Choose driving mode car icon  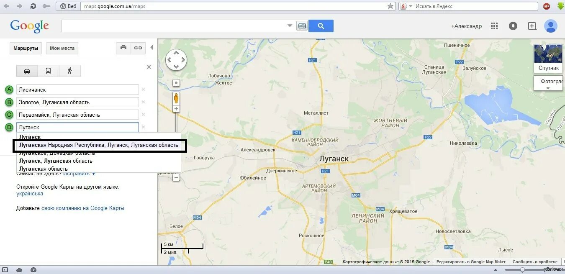pos(27,71)
